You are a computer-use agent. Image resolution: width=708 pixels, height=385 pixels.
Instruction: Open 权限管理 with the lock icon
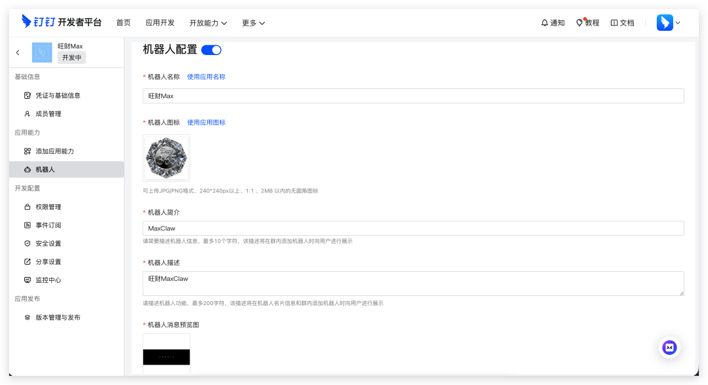[x=28, y=207]
